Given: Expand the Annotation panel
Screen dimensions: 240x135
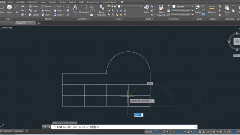Looking at the screenshot, I should 84,19.
